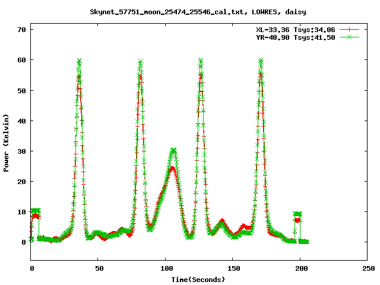Click the plot title Skynet_57751_moon text

(190, 11)
